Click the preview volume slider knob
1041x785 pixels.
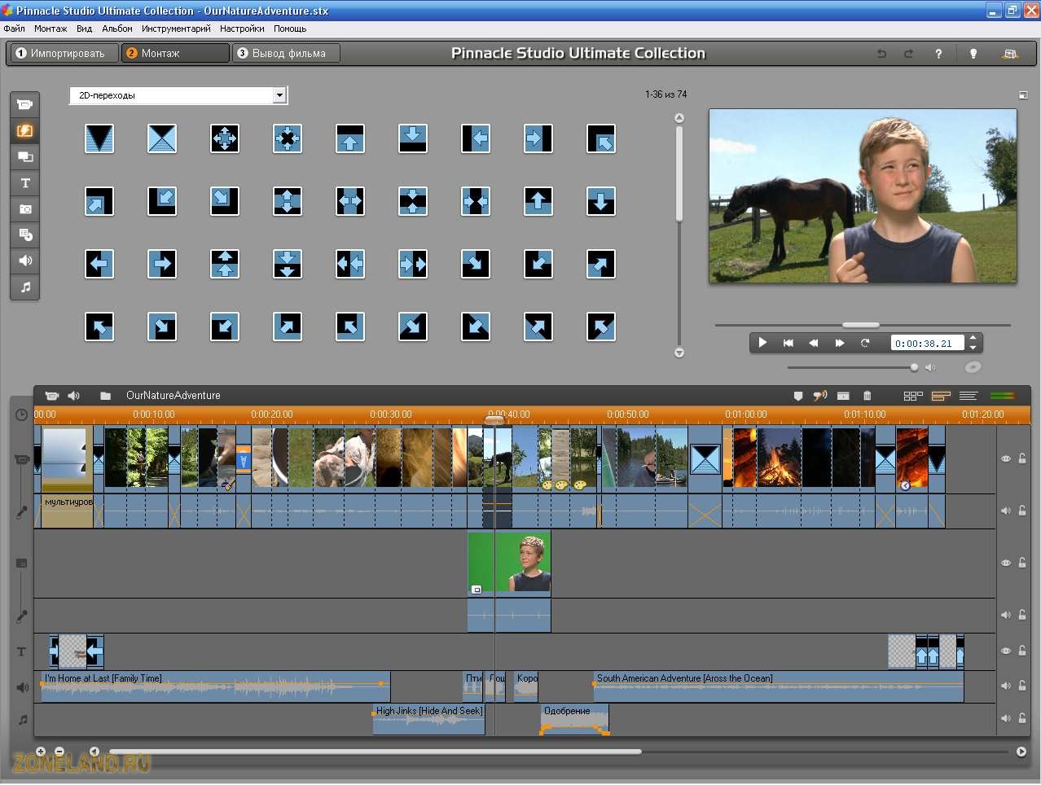[x=915, y=367]
